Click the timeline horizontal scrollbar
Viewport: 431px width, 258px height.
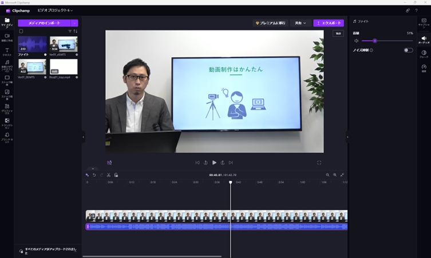[152, 257]
